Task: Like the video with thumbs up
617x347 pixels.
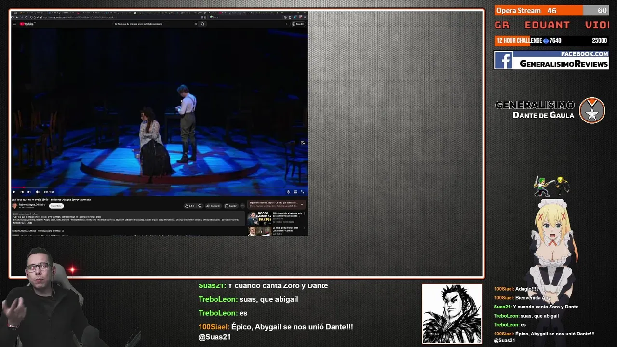Action: [189, 206]
